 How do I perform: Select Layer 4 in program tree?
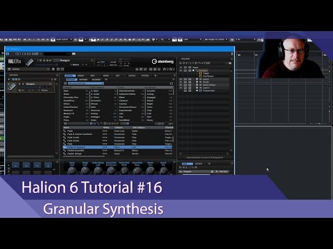click(x=206, y=88)
